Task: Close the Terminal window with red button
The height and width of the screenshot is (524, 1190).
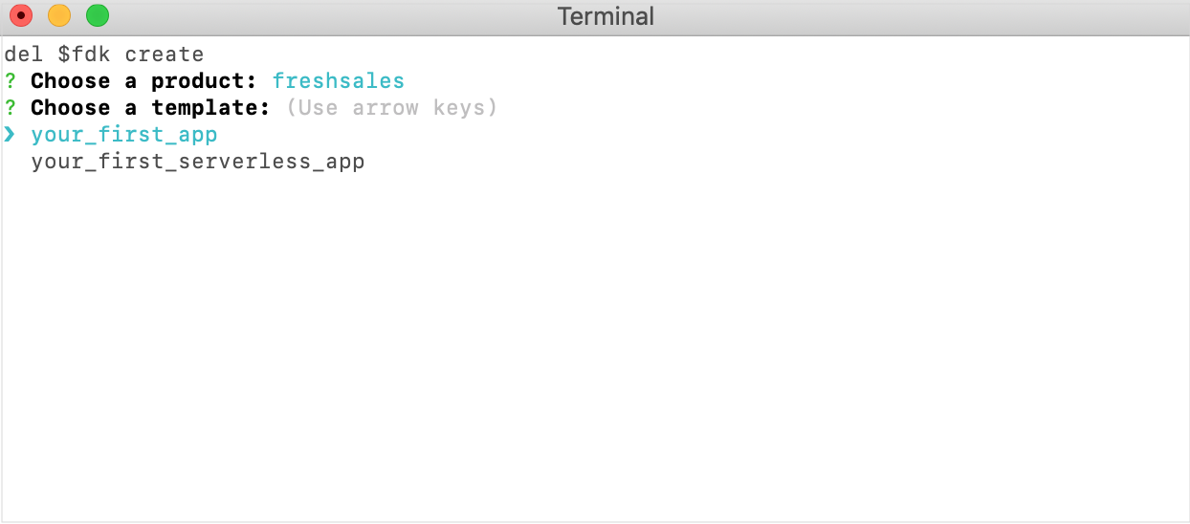Action: [20, 16]
